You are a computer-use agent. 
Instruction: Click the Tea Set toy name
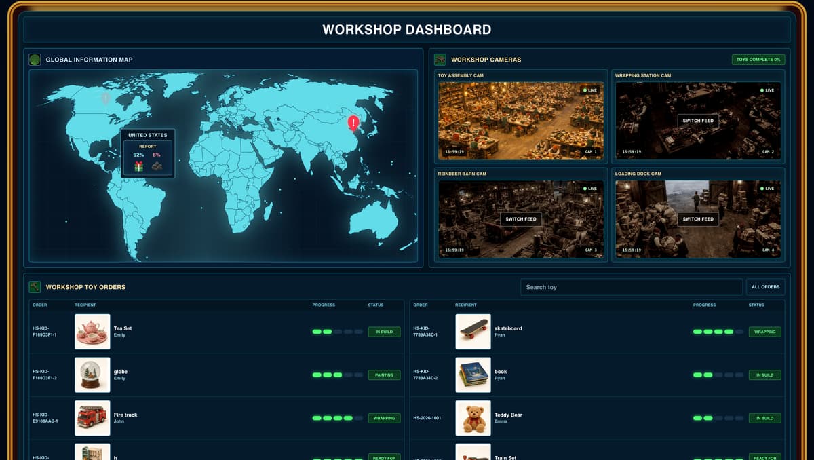click(x=123, y=328)
